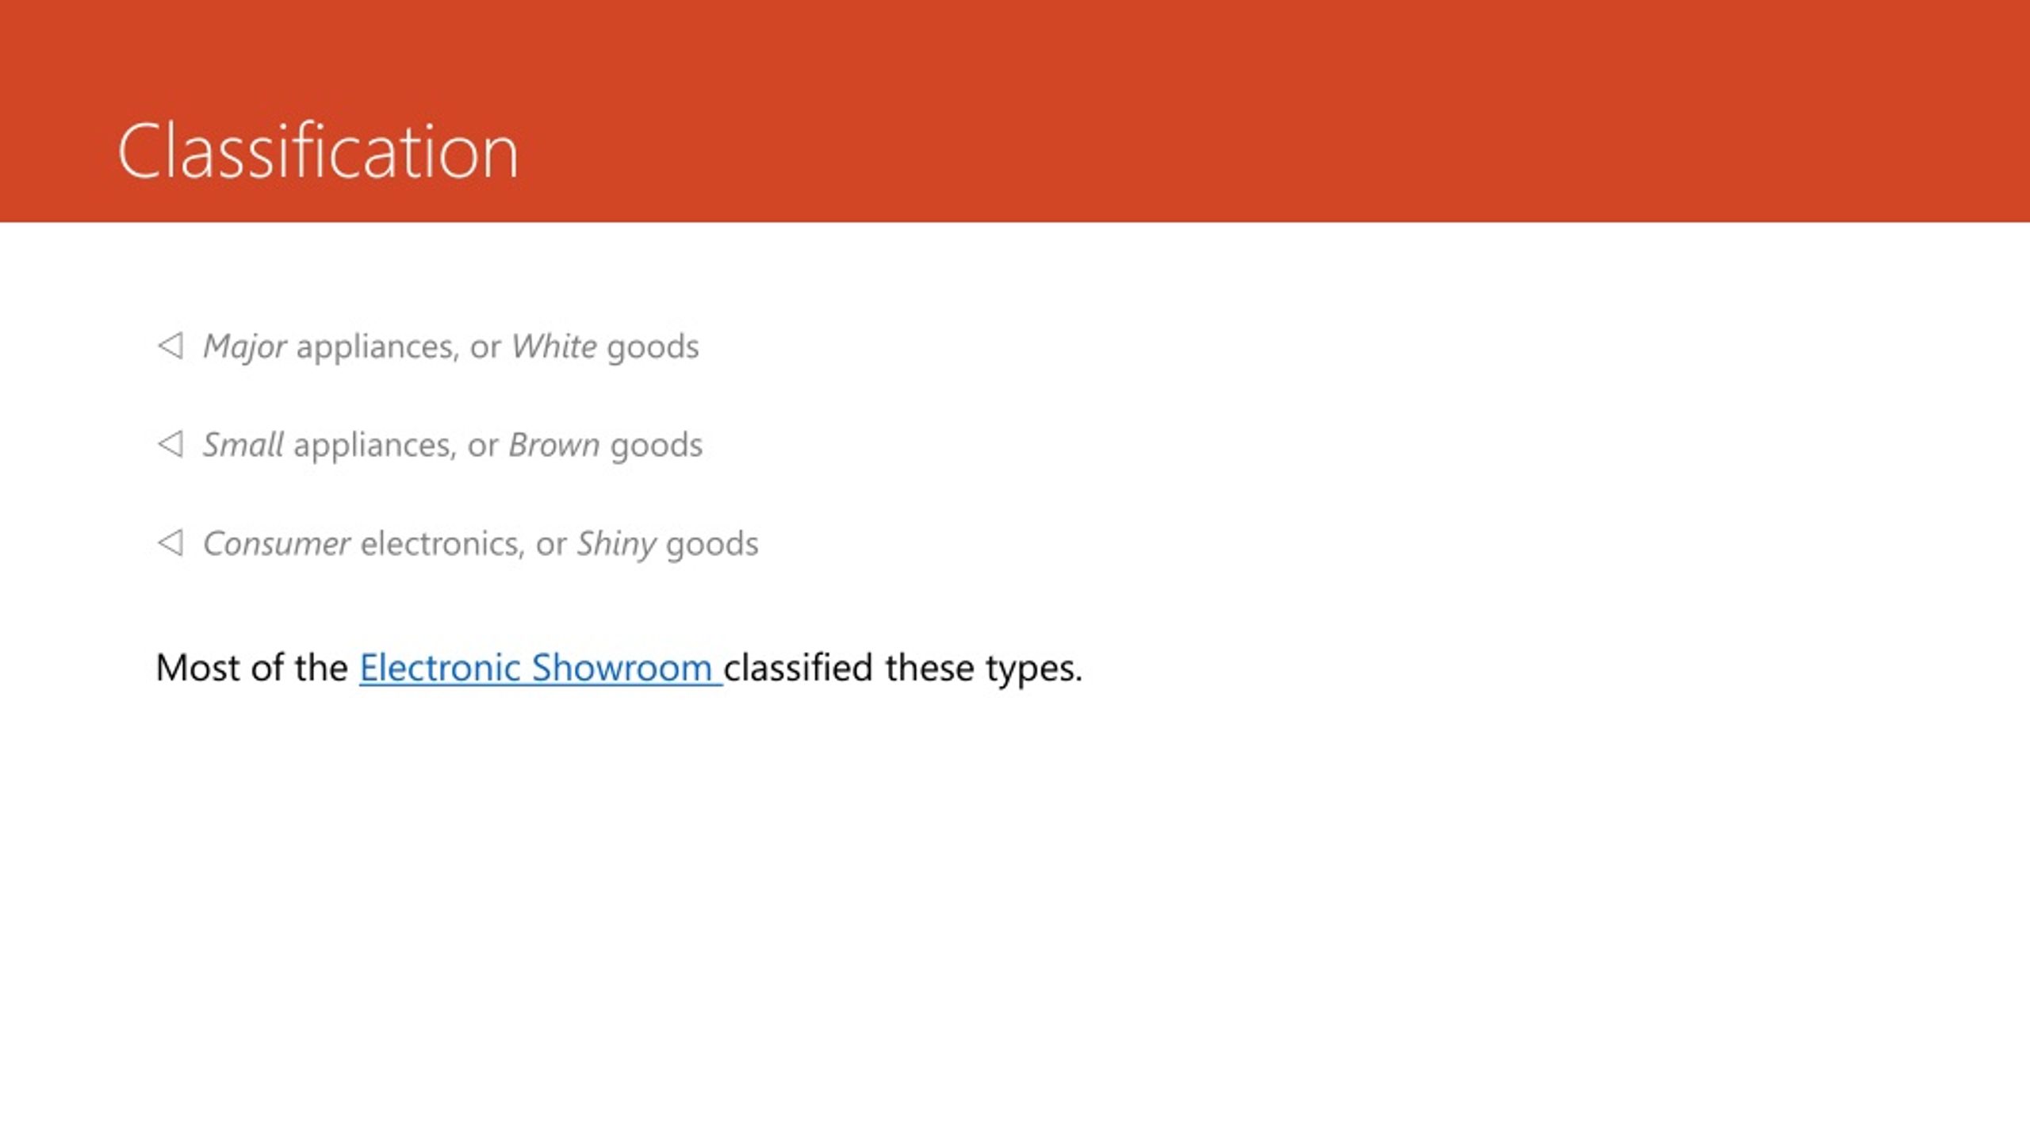
Task: Open the Electronic Showroom hyperlink
Action: (x=540, y=668)
